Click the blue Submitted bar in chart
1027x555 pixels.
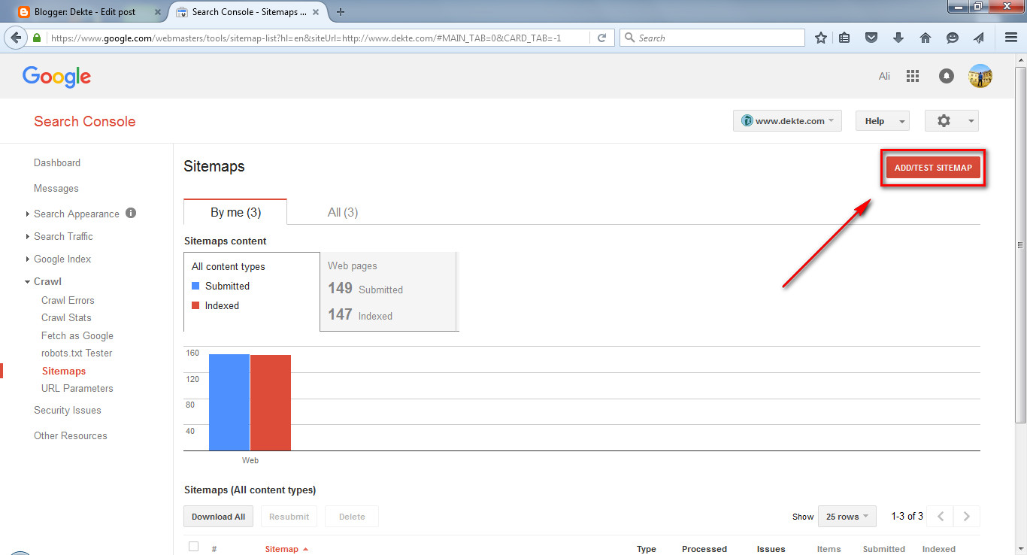click(x=229, y=402)
